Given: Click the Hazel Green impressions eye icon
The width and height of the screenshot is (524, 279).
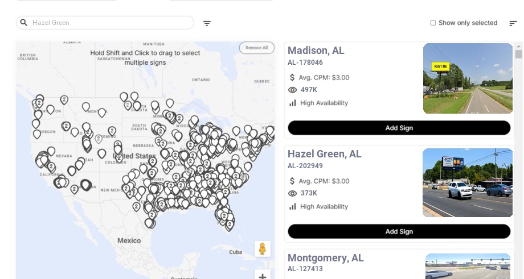Looking at the screenshot, I should pos(293,193).
